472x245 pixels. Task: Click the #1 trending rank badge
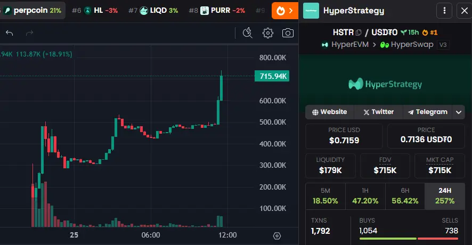[430, 32]
